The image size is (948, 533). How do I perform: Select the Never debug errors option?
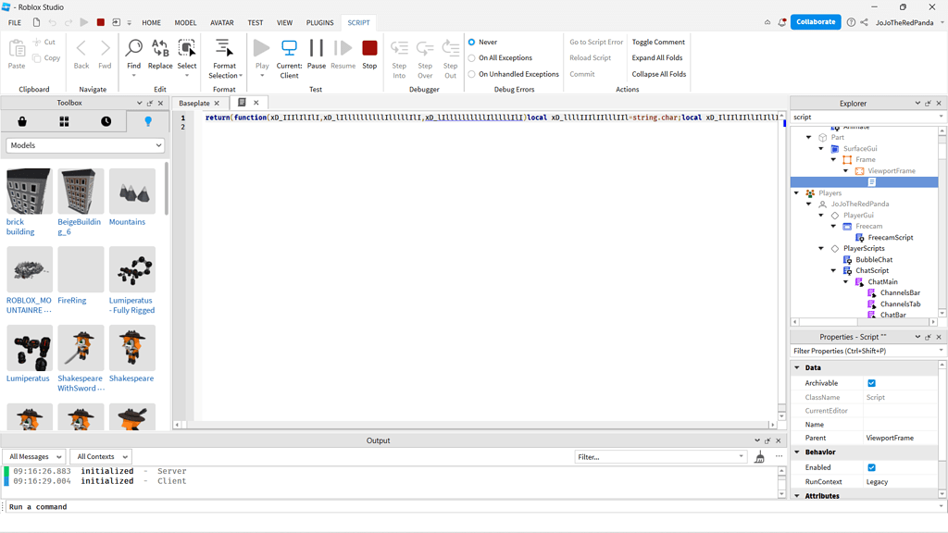[471, 43]
